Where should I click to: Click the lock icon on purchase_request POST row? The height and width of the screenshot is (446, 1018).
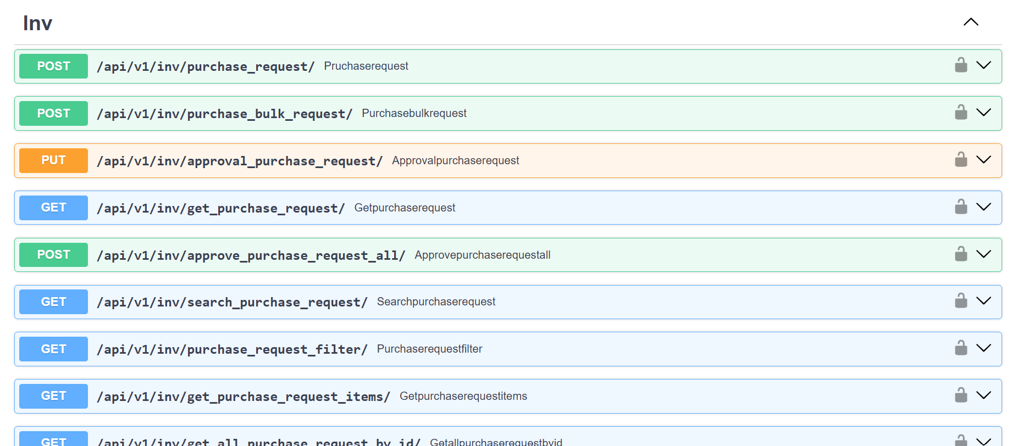[x=960, y=65]
